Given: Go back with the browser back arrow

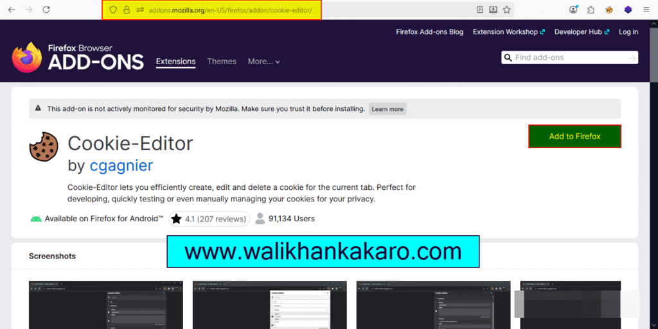Looking at the screenshot, I should [x=12, y=10].
